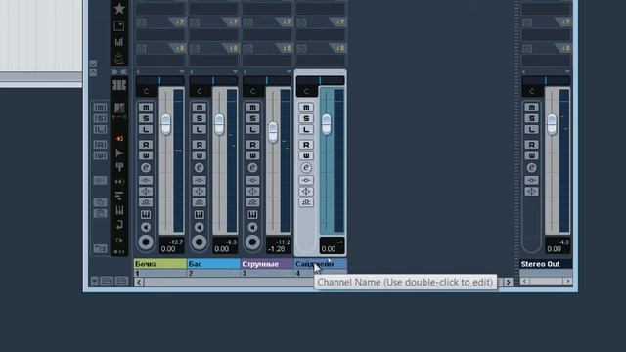The image size is (626, 352).
Task: Click the orange arrow icon in mixer strip
Action: [119, 139]
